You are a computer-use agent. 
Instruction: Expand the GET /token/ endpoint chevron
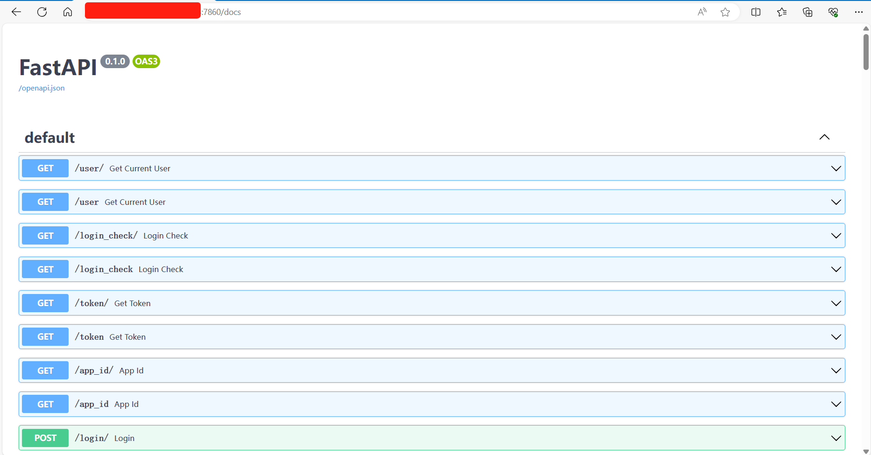click(836, 303)
